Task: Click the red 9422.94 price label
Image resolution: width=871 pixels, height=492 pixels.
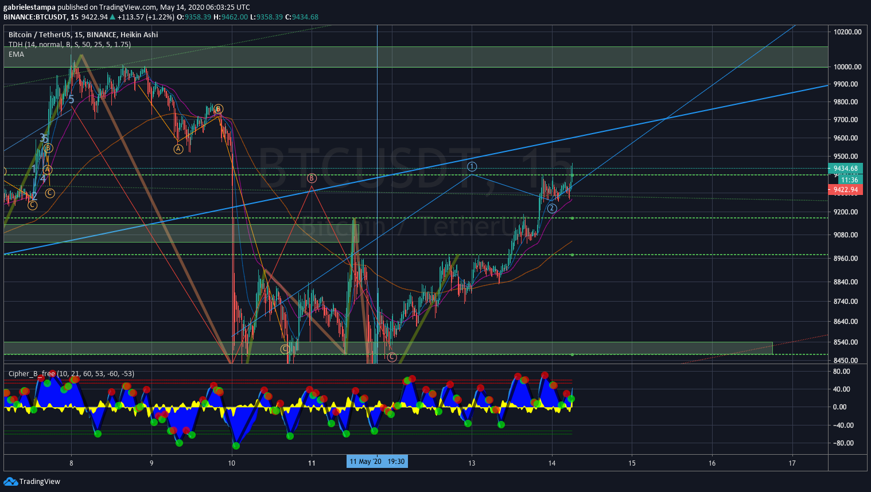Action: pyautogui.click(x=845, y=190)
